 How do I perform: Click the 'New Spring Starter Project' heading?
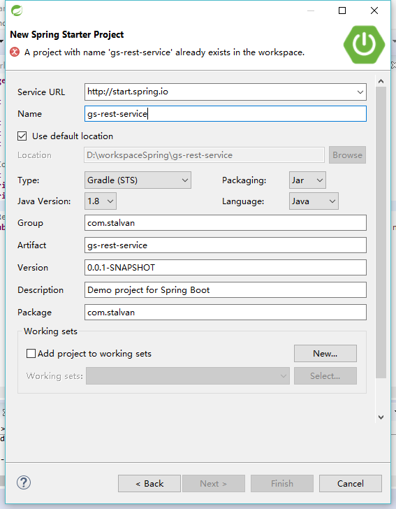coord(67,34)
